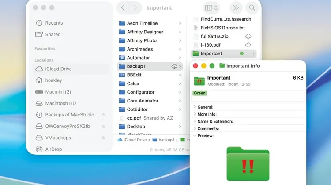Eject the Backups of MacStudio volume
The width and height of the screenshot is (331, 185).
[x=103, y=115]
